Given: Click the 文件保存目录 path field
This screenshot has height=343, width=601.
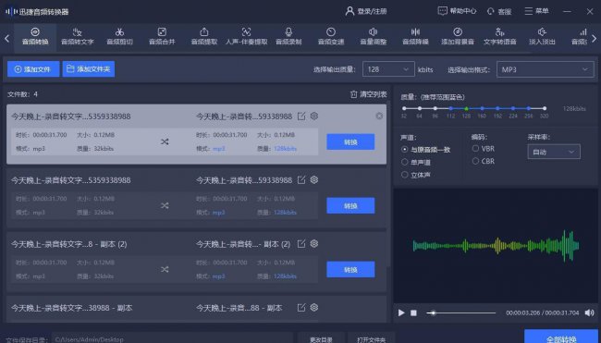Looking at the screenshot, I should coord(173,338).
